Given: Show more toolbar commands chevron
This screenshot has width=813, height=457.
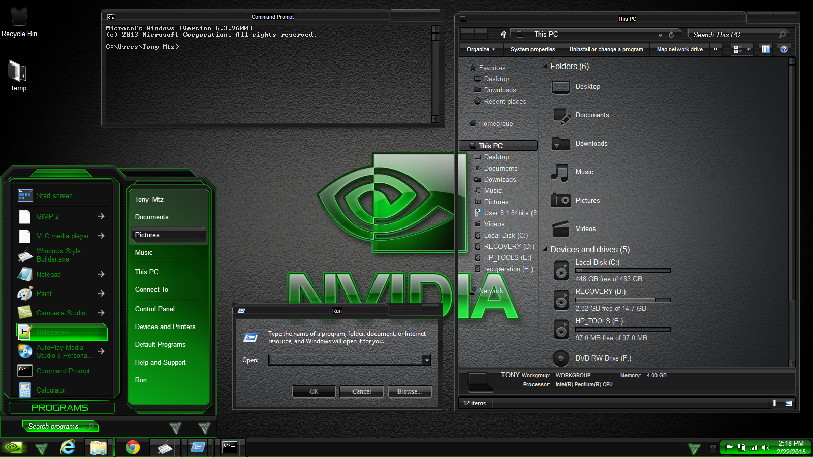Looking at the screenshot, I should pyautogui.click(x=716, y=49).
